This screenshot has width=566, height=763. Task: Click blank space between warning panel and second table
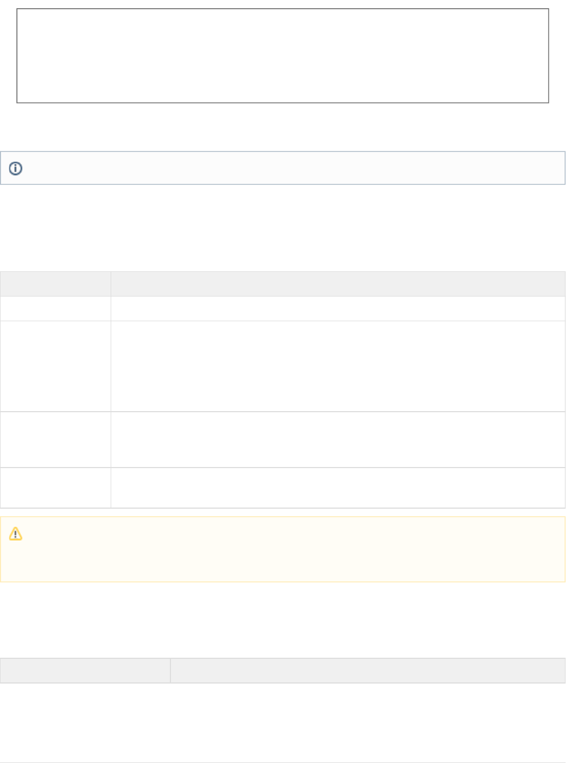click(283, 619)
